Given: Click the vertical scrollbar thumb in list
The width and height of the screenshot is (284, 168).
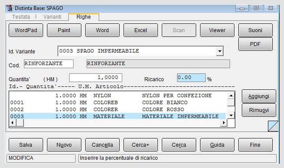Looking at the screenshot, I should (231, 102).
